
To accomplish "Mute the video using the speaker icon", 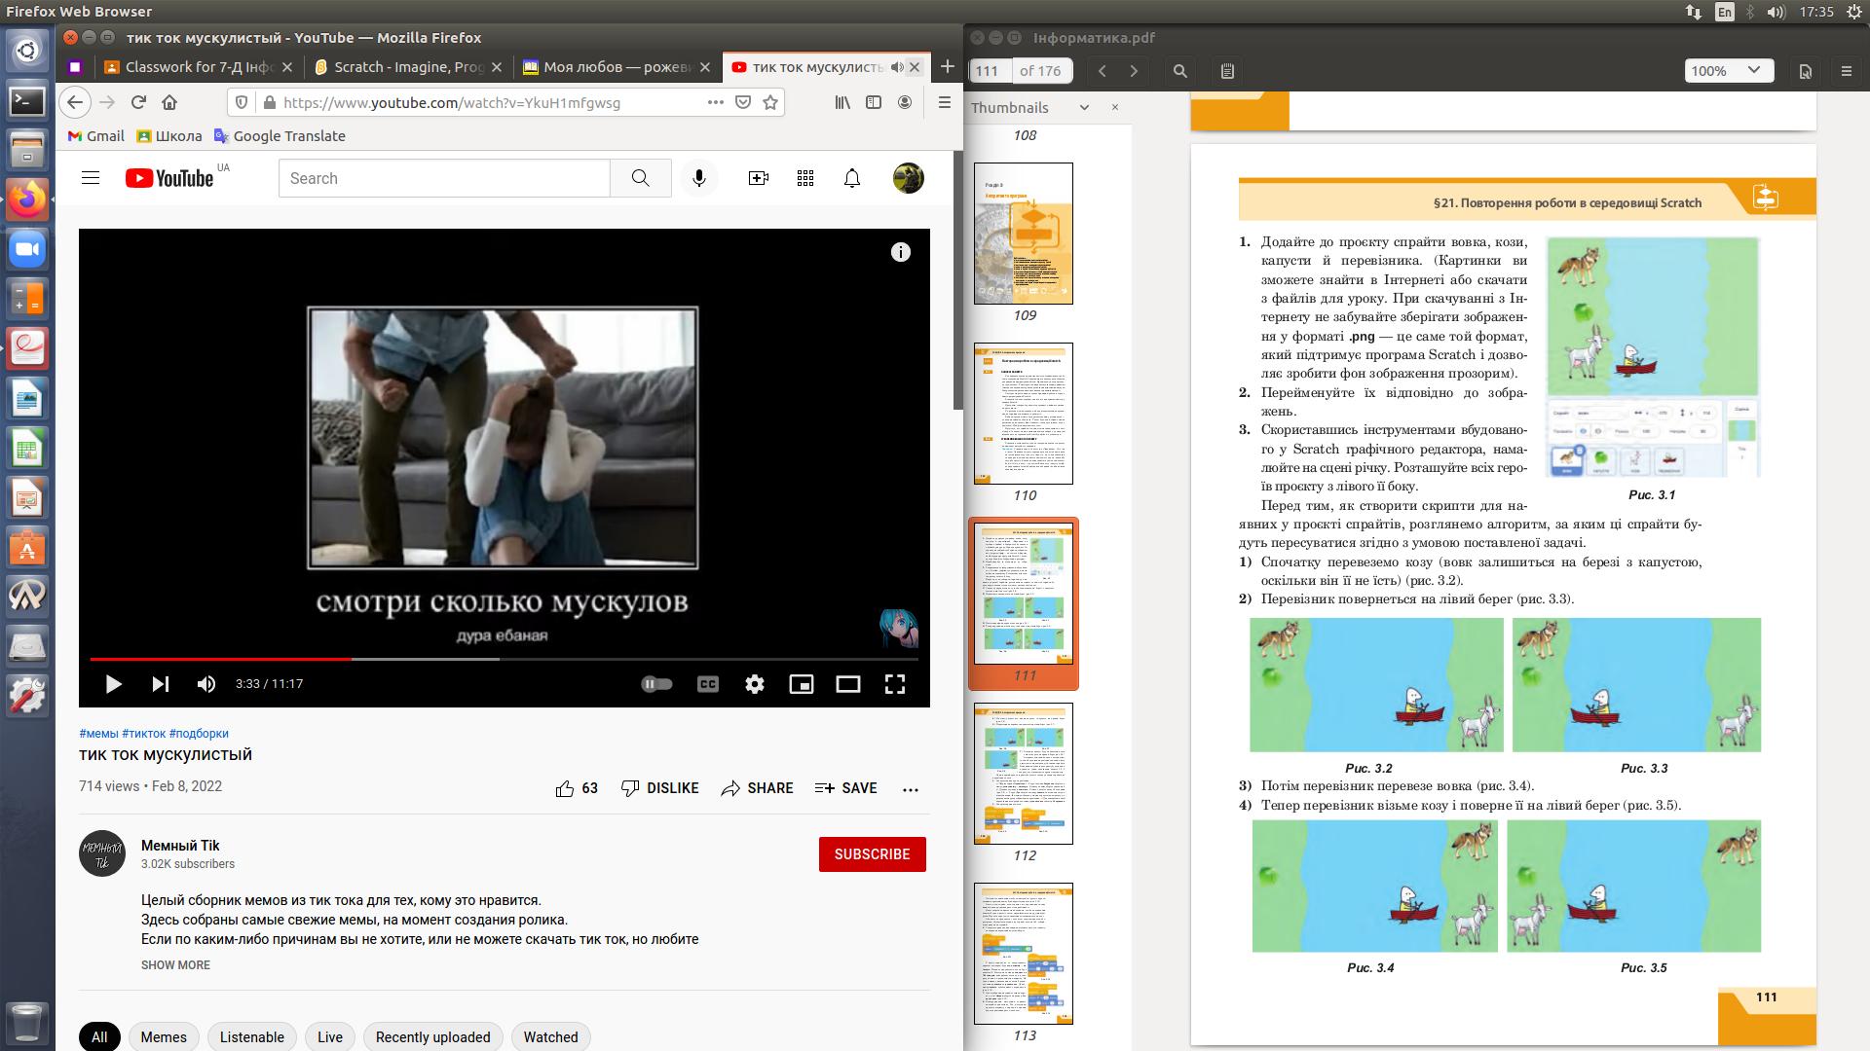I will click(206, 684).
